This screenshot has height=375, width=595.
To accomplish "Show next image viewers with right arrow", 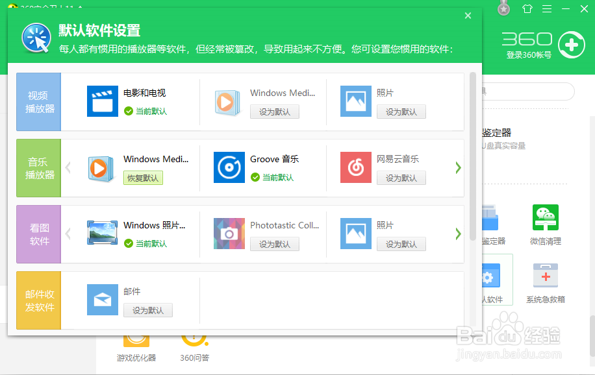I will [x=458, y=234].
